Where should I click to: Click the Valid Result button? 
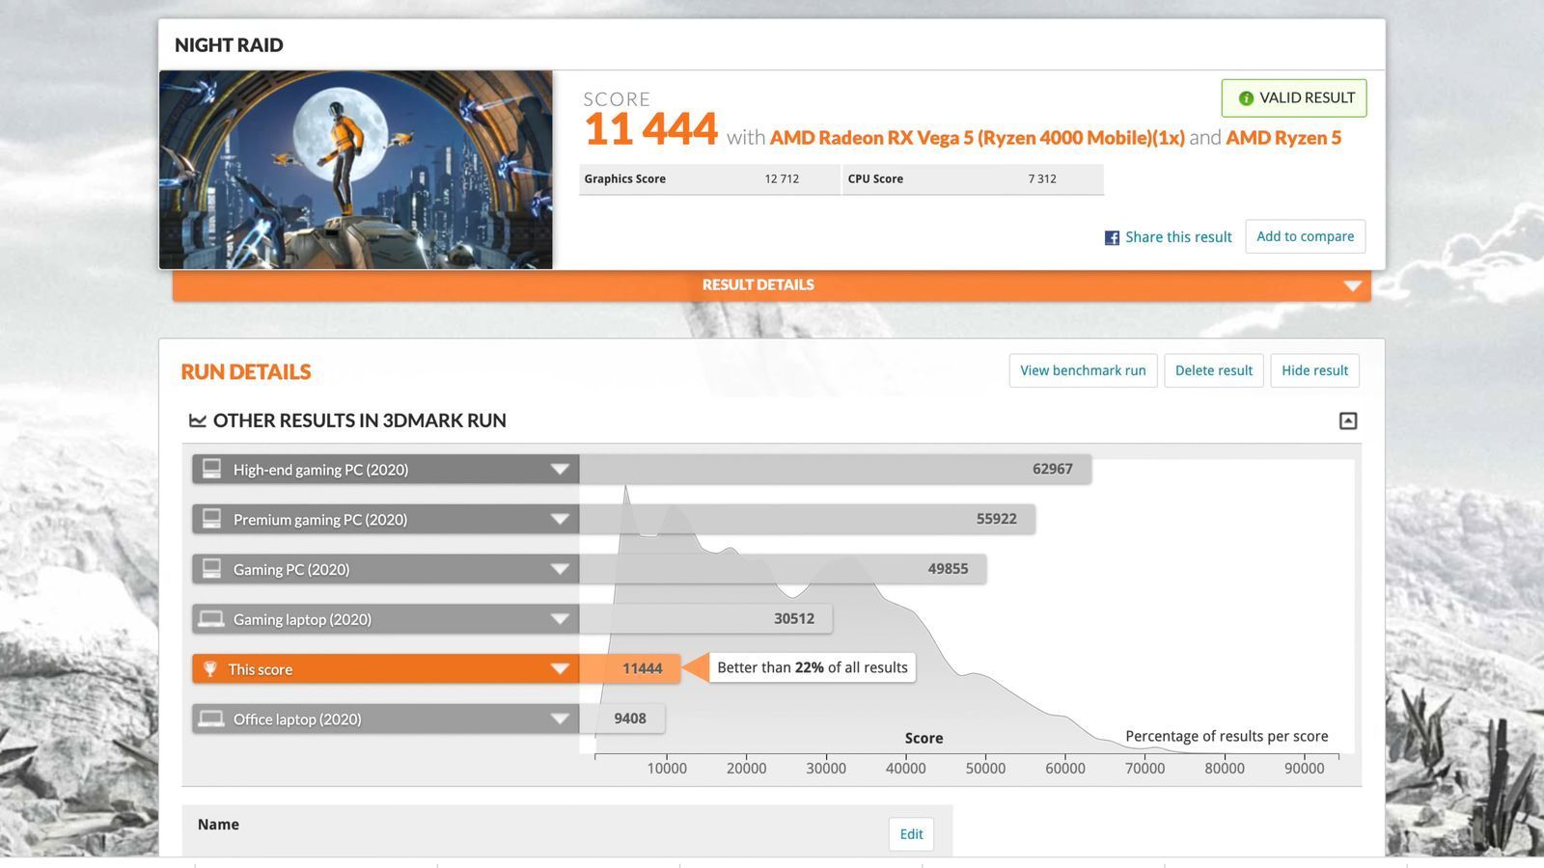pos(1294,98)
